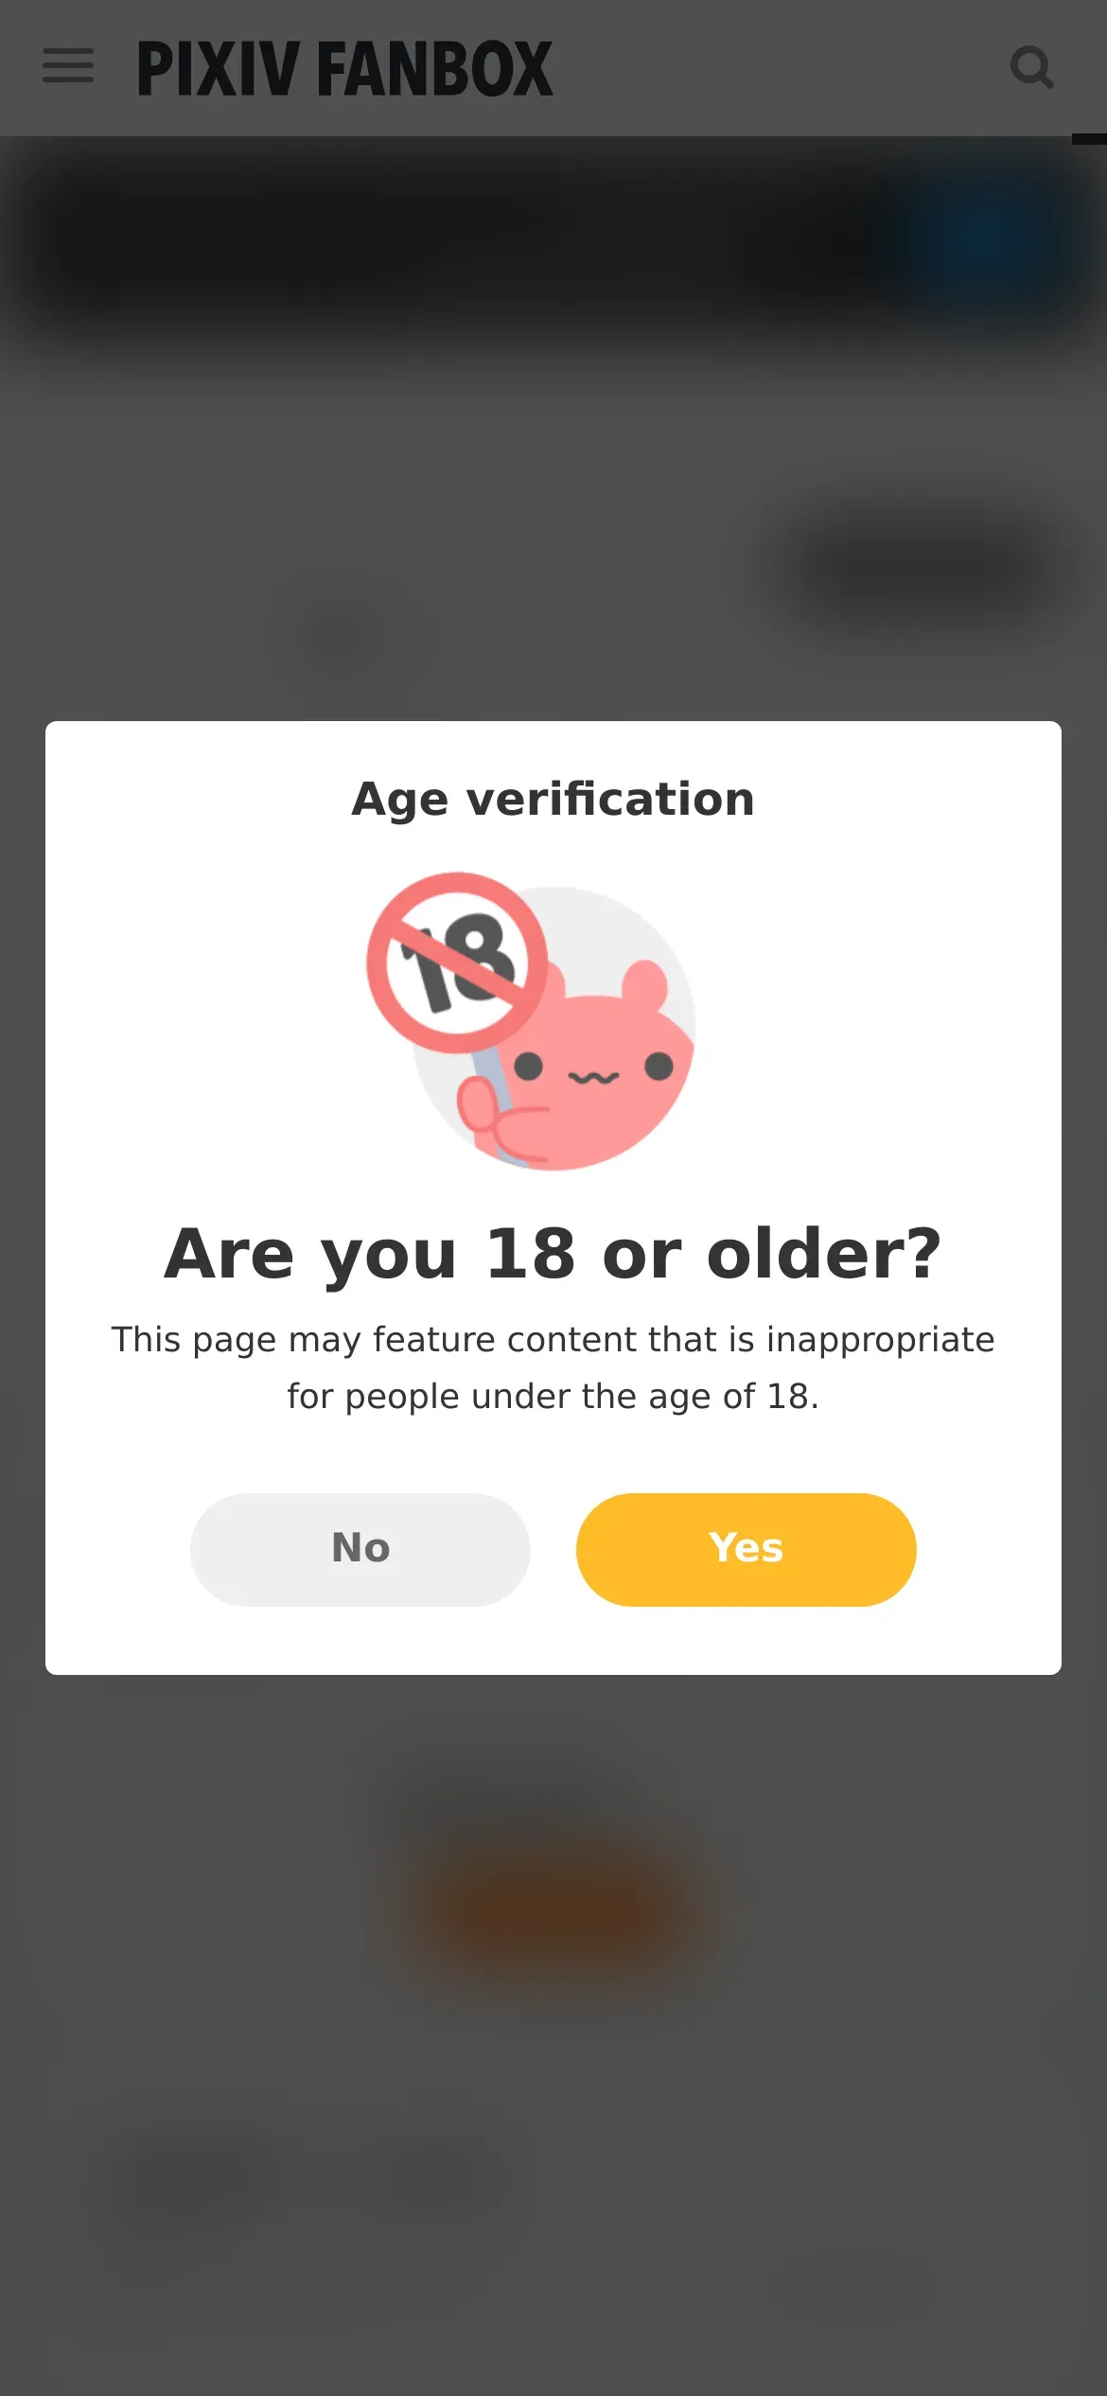Open the hamburger navigation menu
1107x2396 pixels.
click(x=68, y=66)
